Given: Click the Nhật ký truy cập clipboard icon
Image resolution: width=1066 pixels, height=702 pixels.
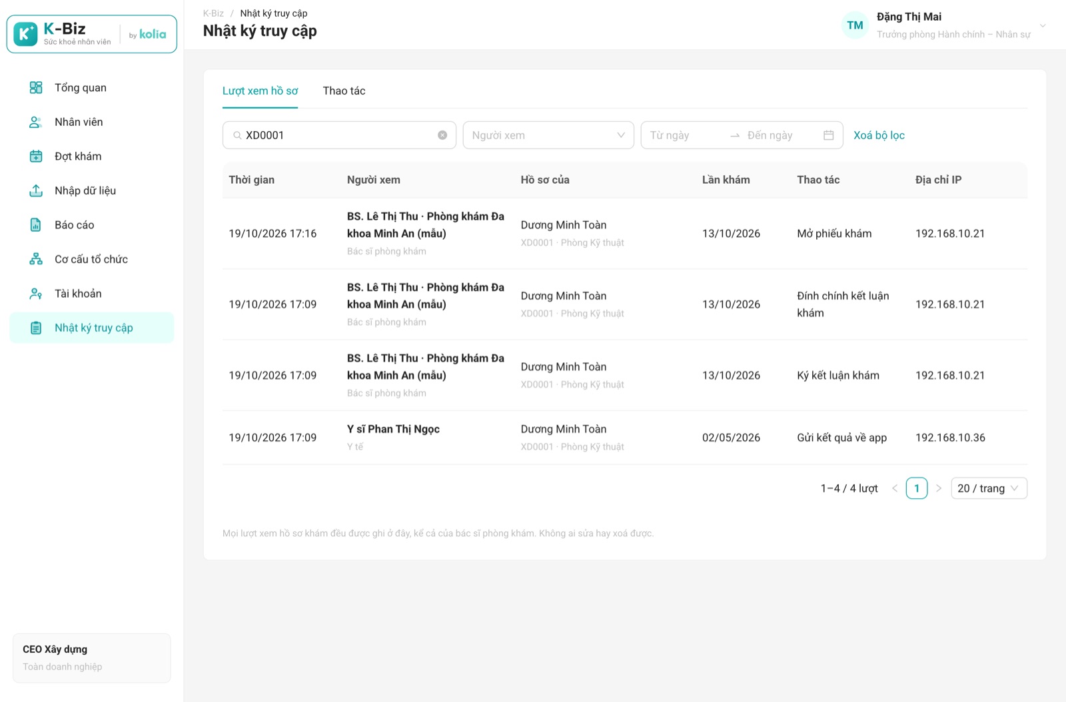Looking at the screenshot, I should (36, 328).
